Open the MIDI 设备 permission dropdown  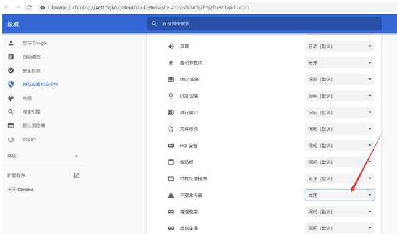coord(339,80)
